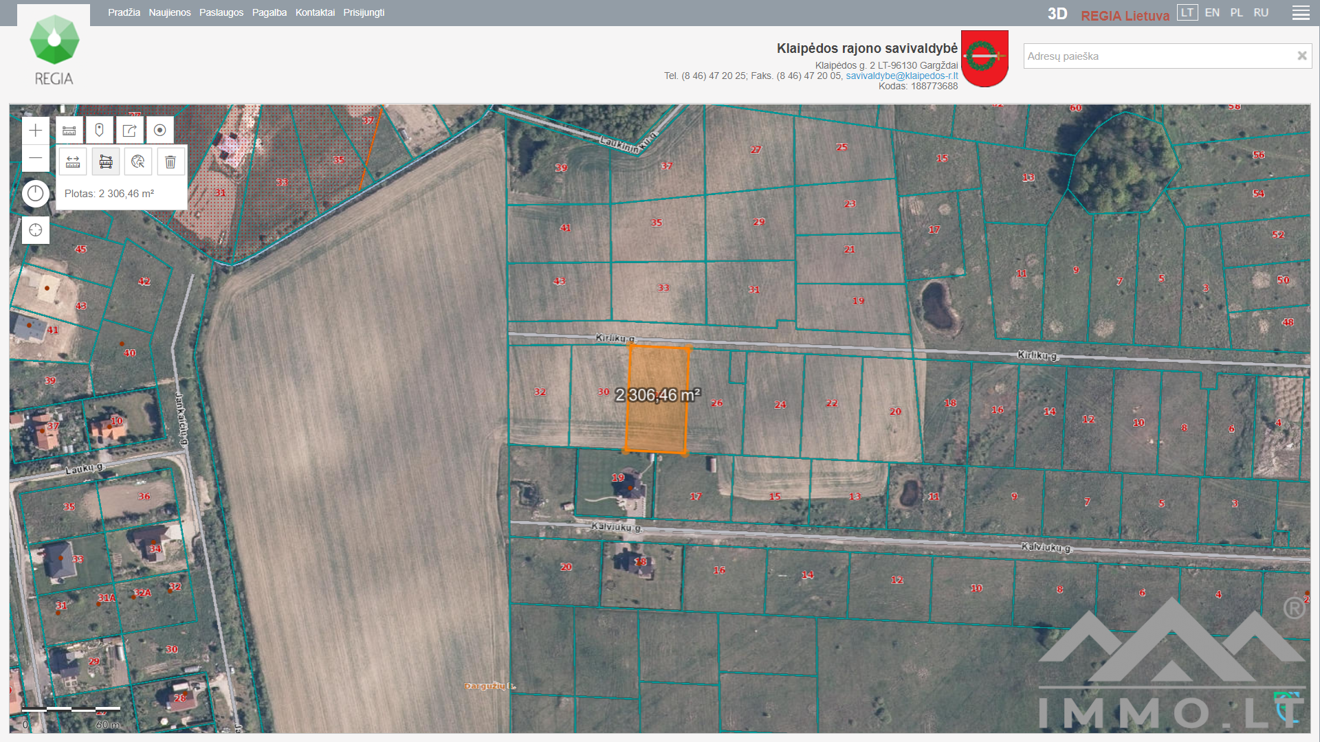Viewport: 1320px width, 742px height.
Task: Click the map pin marker tool
Action: tap(100, 131)
